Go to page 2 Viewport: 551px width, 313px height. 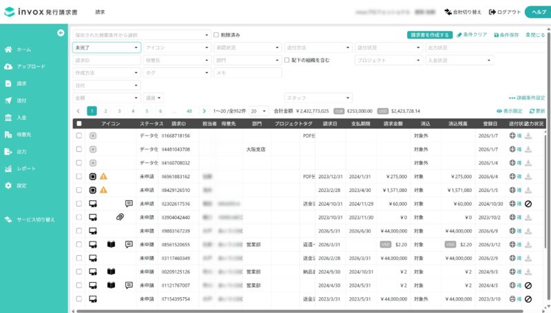click(x=105, y=111)
